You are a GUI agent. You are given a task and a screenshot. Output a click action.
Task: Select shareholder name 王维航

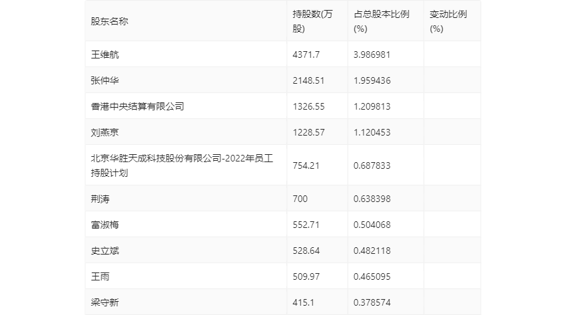click(105, 54)
